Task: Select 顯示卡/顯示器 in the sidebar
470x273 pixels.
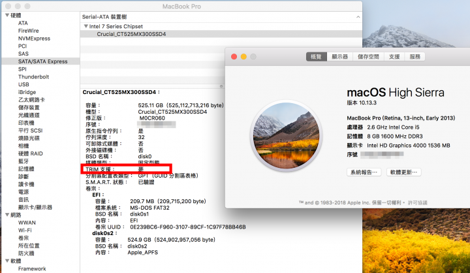Action: (35, 207)
